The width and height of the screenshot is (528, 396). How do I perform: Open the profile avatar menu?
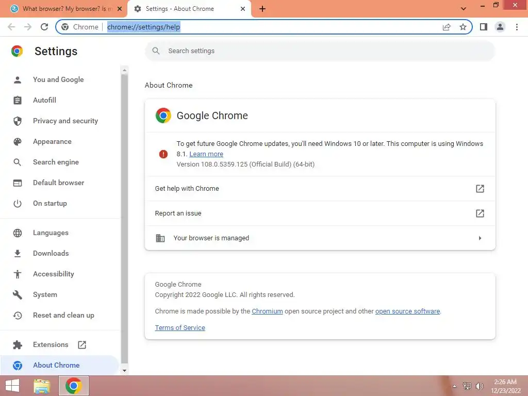point(500,27)
